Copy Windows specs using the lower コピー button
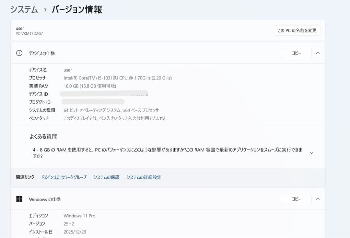 tap(296, 199)
